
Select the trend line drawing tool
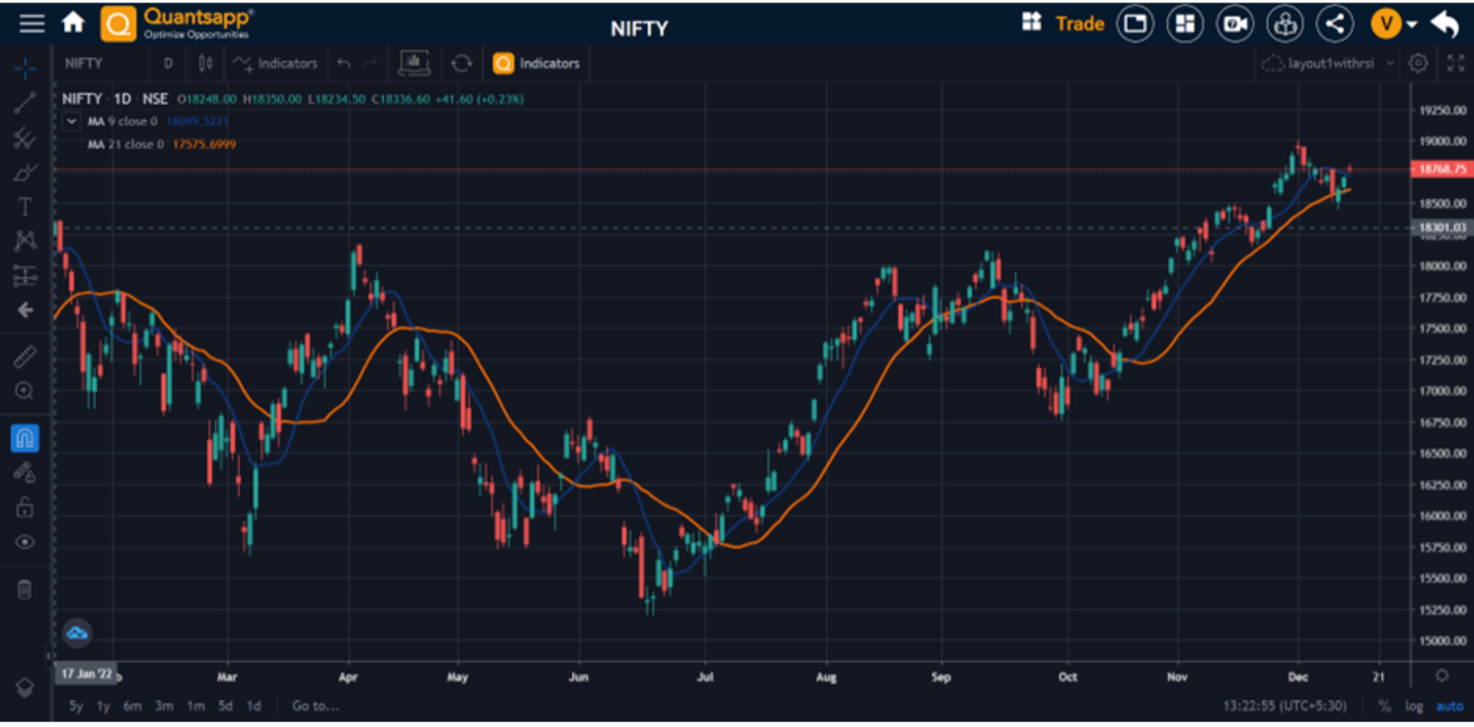pos(25,102)
